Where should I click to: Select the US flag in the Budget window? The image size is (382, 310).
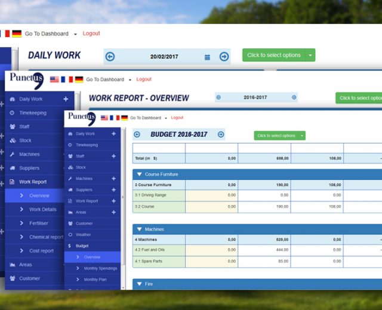[x=105, y=118]
